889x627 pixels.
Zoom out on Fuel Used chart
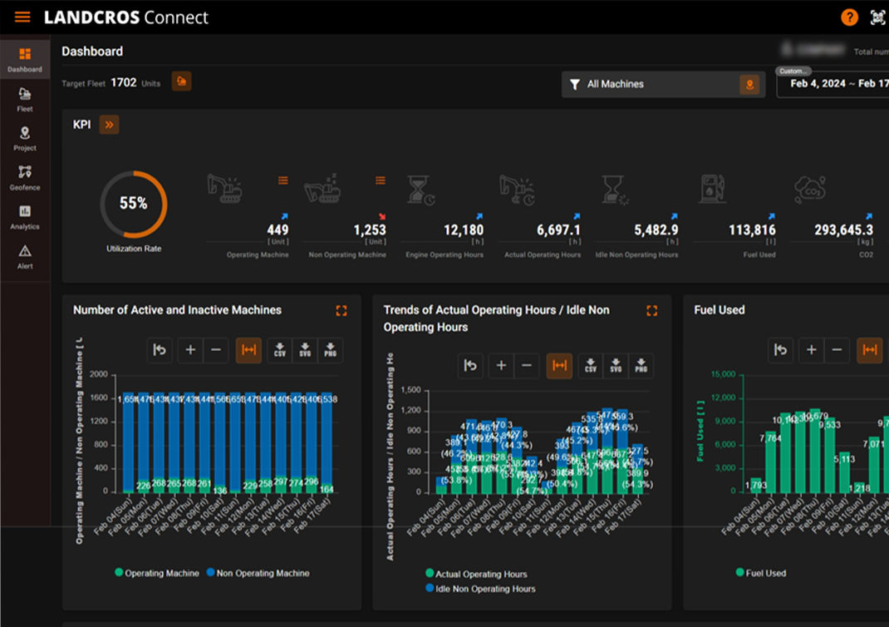point(837,349)
